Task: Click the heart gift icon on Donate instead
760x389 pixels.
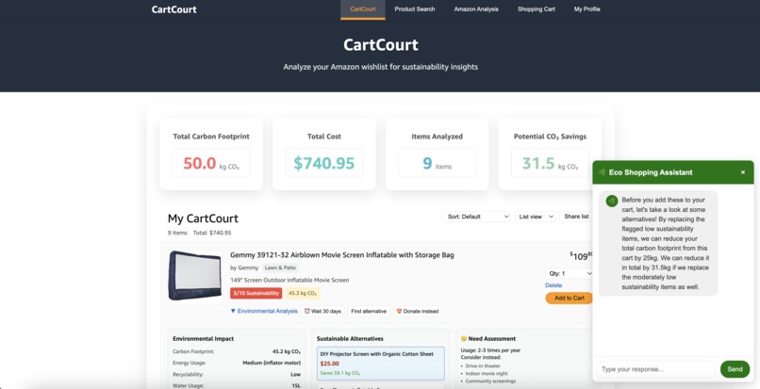Action: pyautogui.click(x=399, y=311)
